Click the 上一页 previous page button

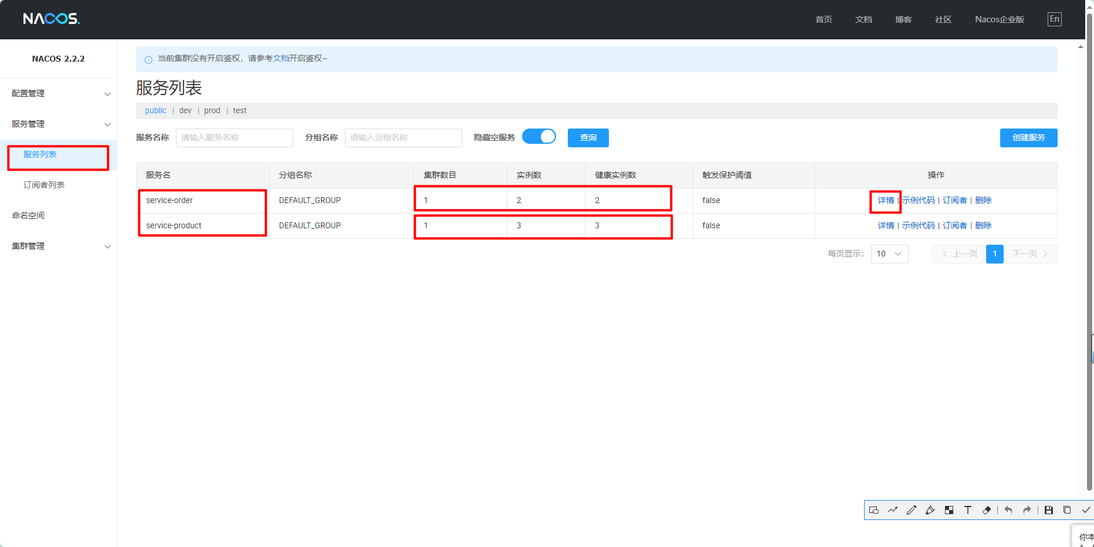click(958, 254)
